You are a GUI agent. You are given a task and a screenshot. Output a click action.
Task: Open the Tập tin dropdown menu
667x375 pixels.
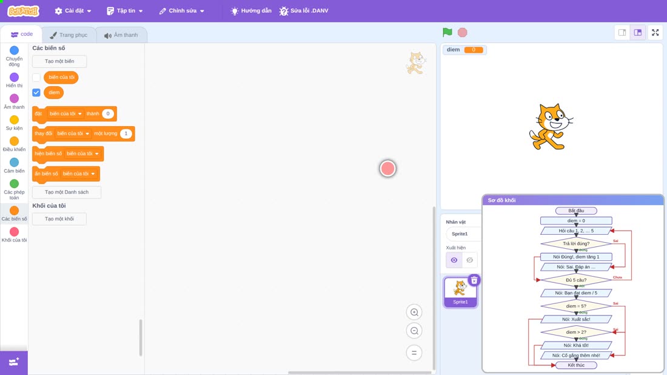click(x=125, y=11)
